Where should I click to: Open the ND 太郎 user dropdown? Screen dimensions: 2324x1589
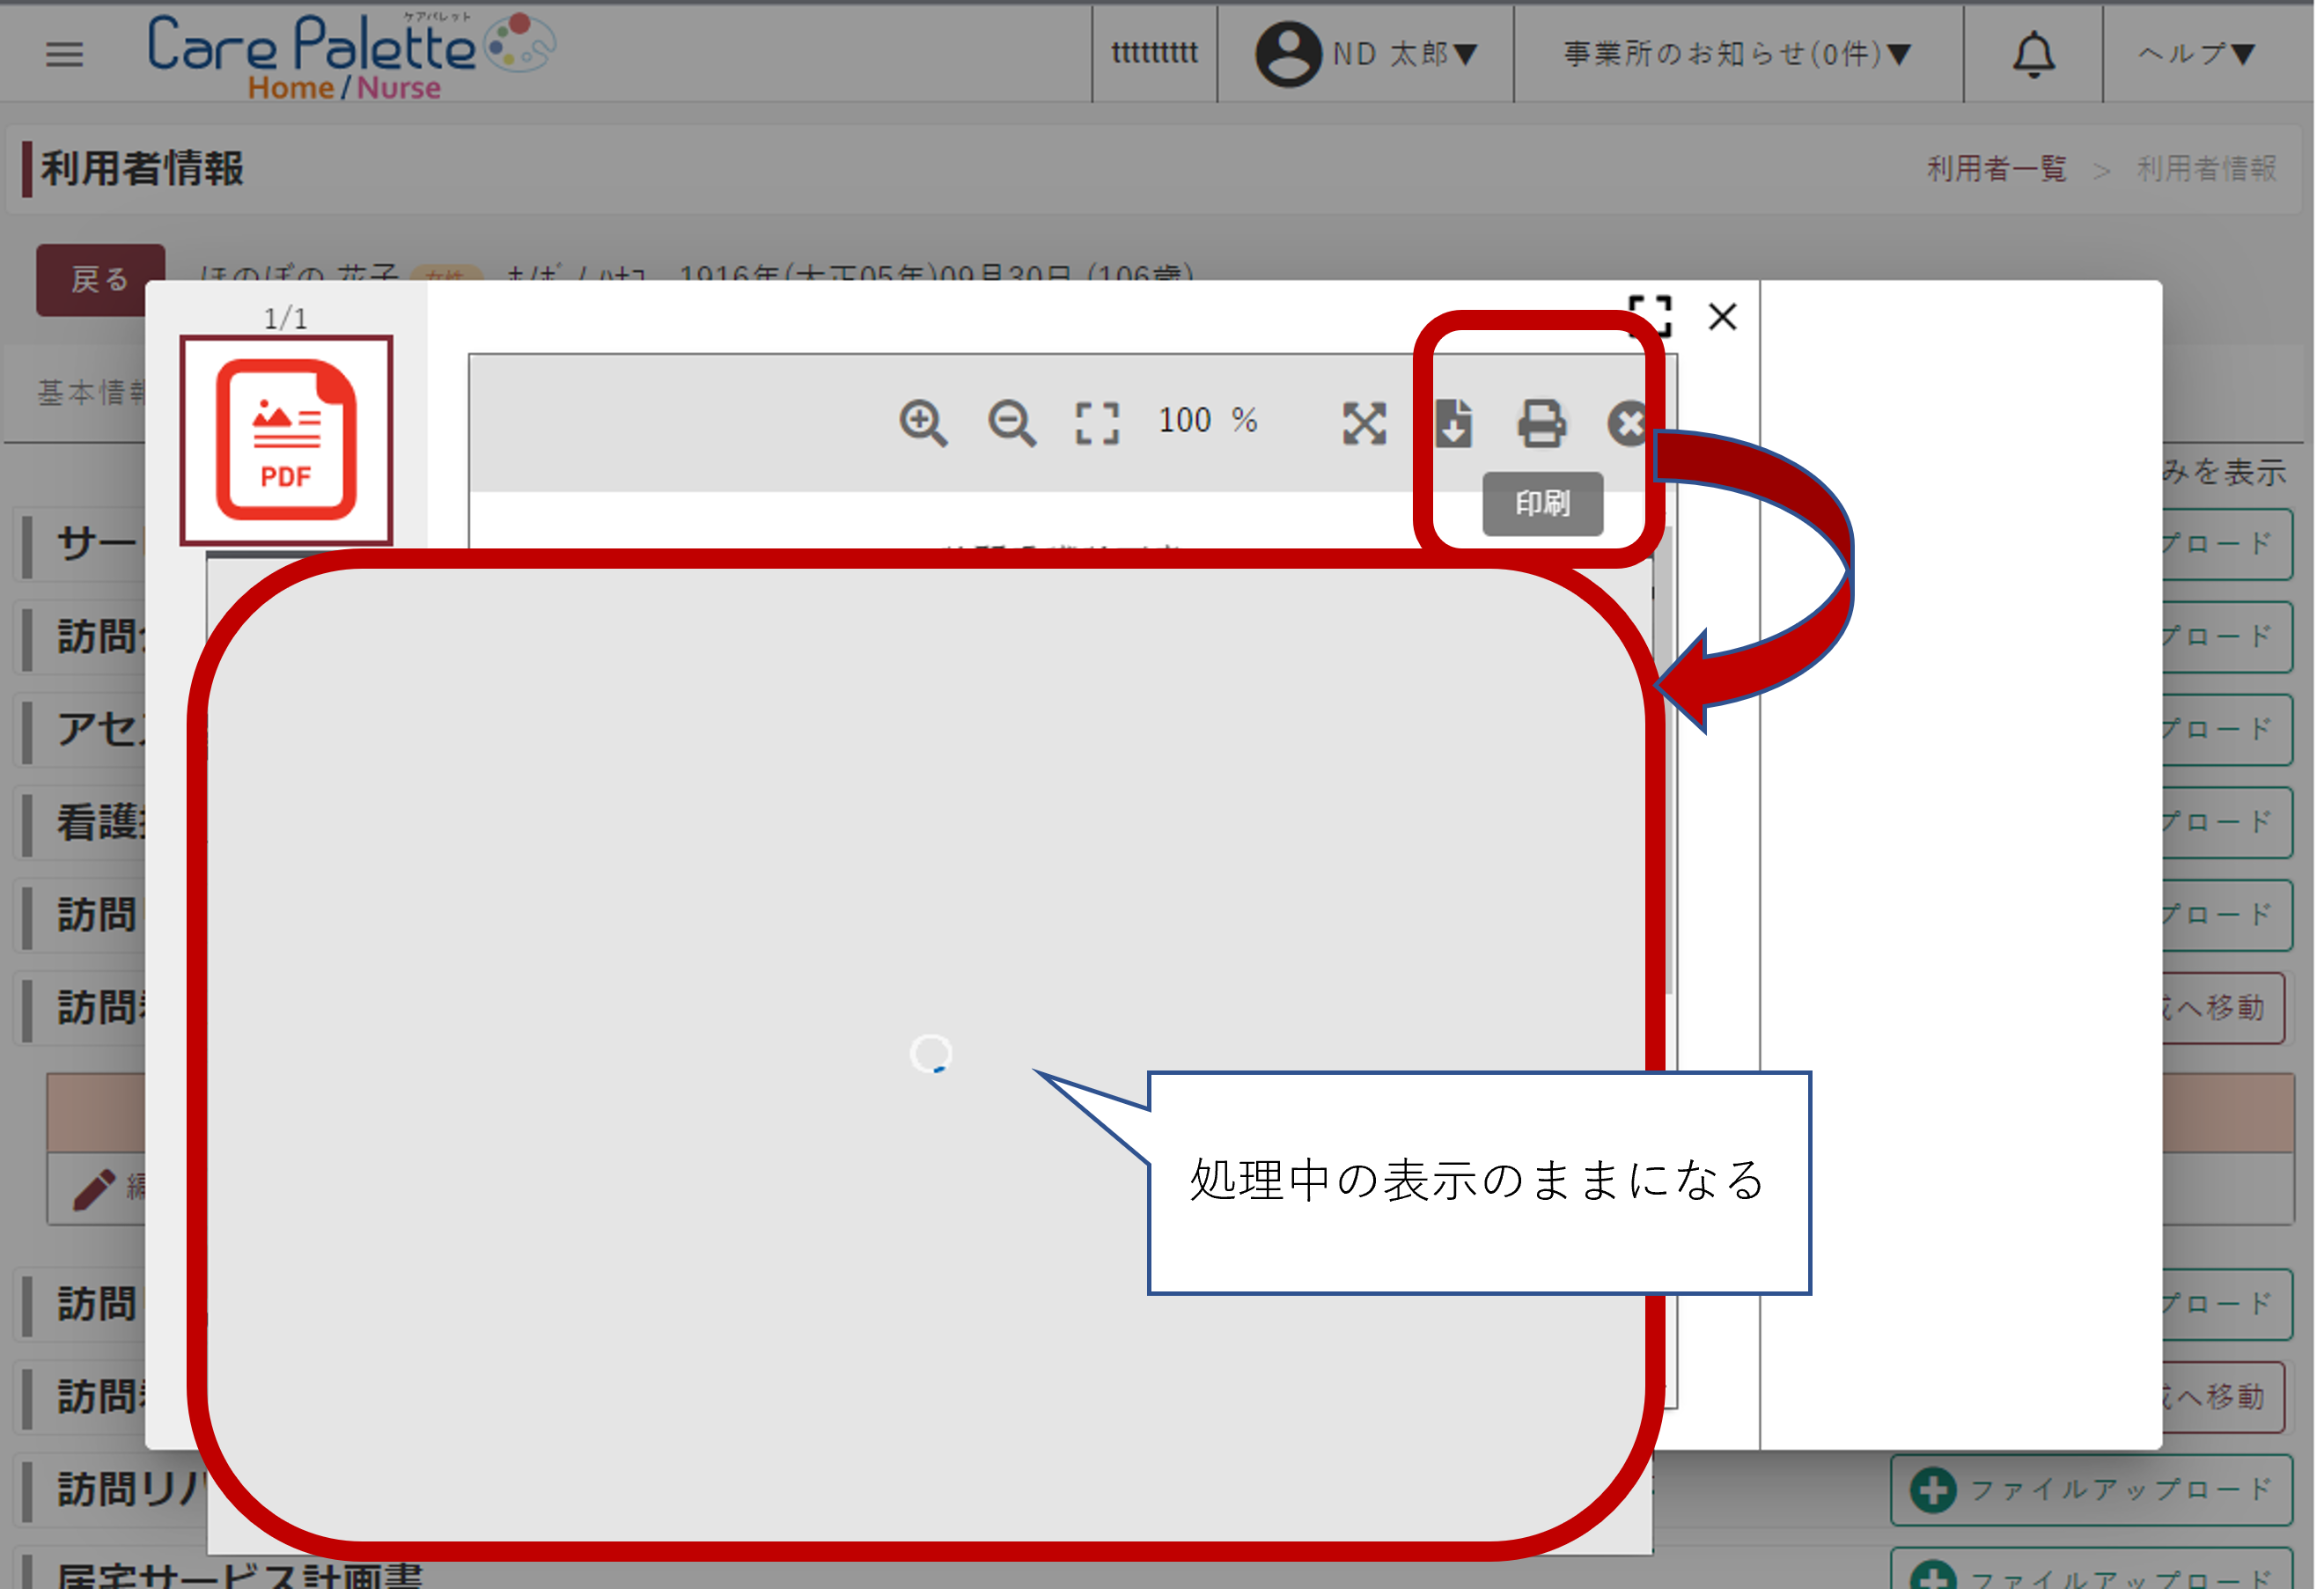point(1404,54)
